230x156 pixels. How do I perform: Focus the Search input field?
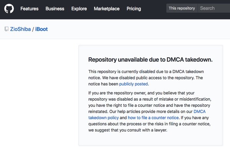pos(214,8)
